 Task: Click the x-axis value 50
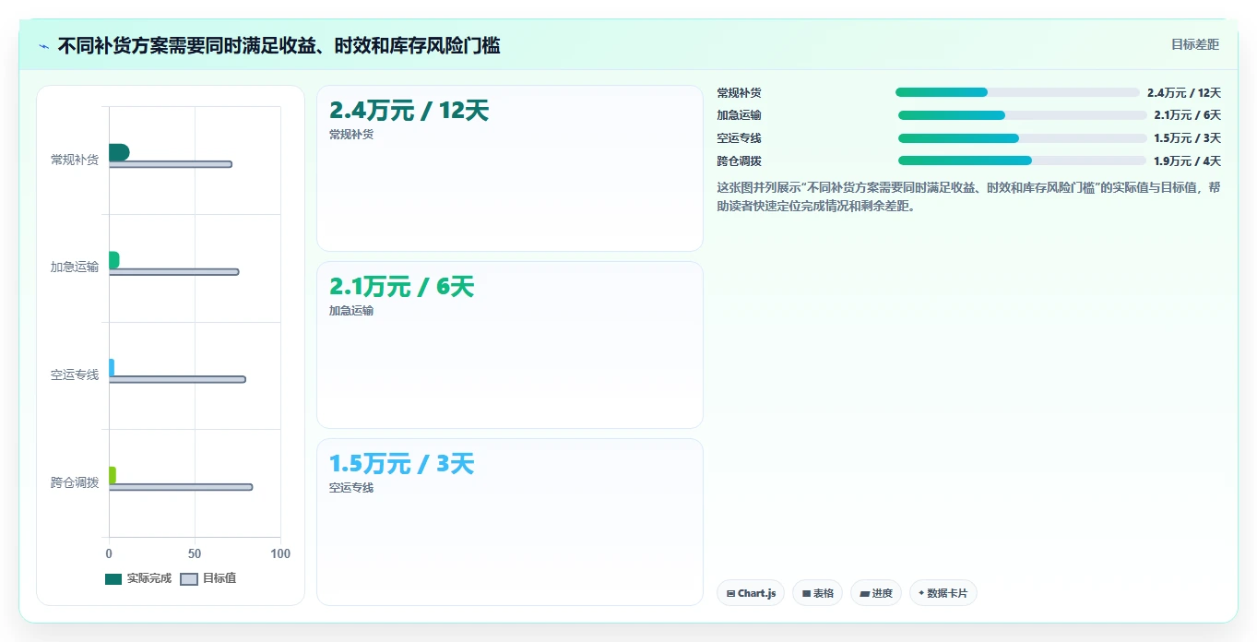point(195,553)
